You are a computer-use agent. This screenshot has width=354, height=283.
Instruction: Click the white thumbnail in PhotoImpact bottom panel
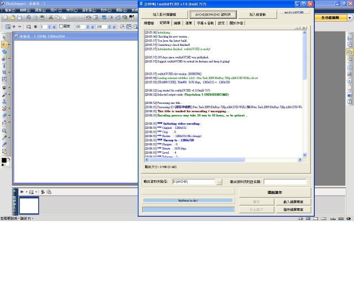29,206
